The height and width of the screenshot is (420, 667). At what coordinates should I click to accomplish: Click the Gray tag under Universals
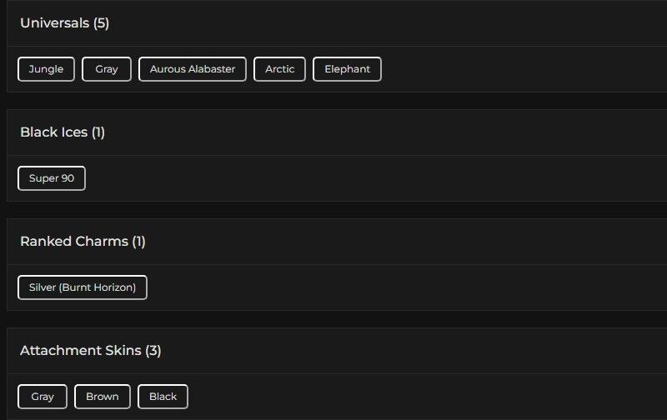107,69
